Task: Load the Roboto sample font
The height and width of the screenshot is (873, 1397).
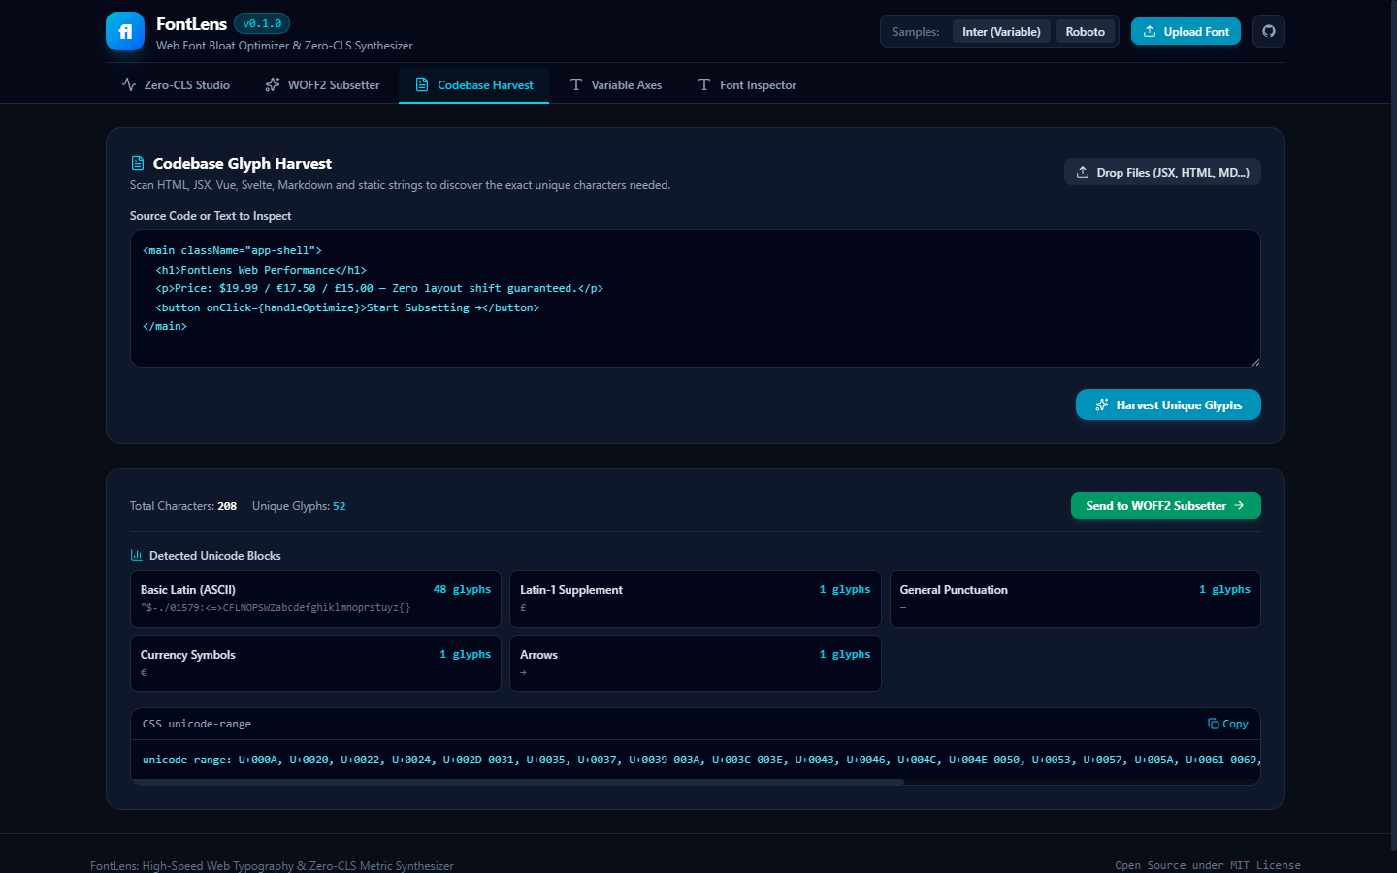Action: 1085,31
